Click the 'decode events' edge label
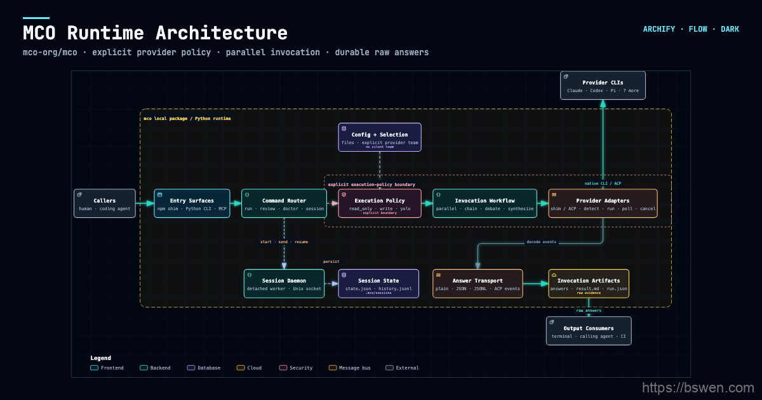Viewport: 762px width, 400px height. (542, 242)
